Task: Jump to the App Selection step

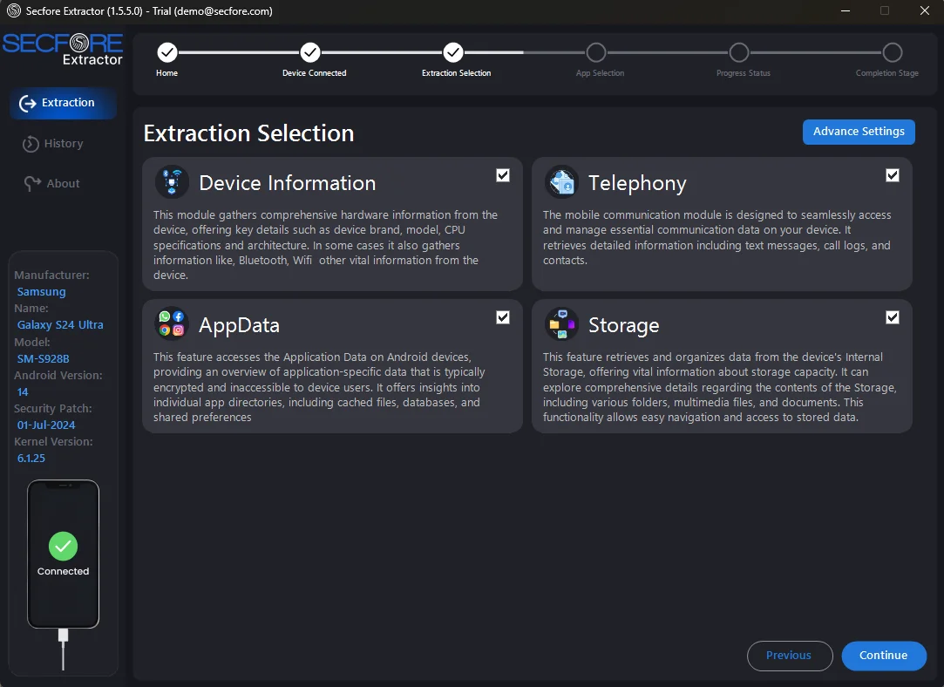Action: 596,52
